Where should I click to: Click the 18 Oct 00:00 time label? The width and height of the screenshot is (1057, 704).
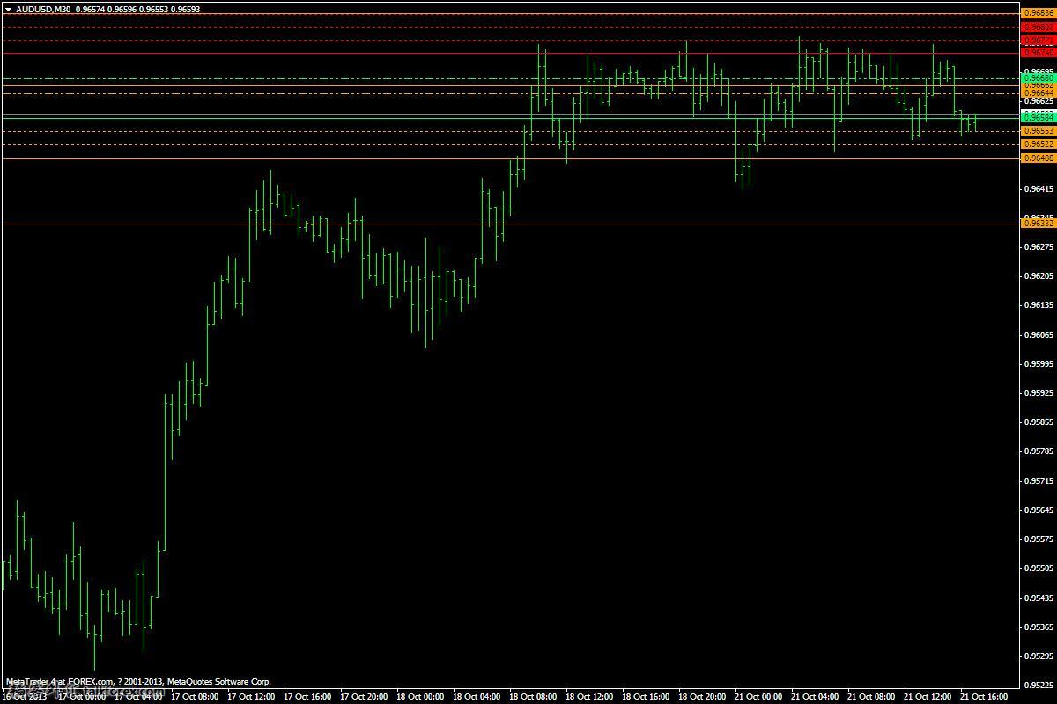(x=420, y=696)
